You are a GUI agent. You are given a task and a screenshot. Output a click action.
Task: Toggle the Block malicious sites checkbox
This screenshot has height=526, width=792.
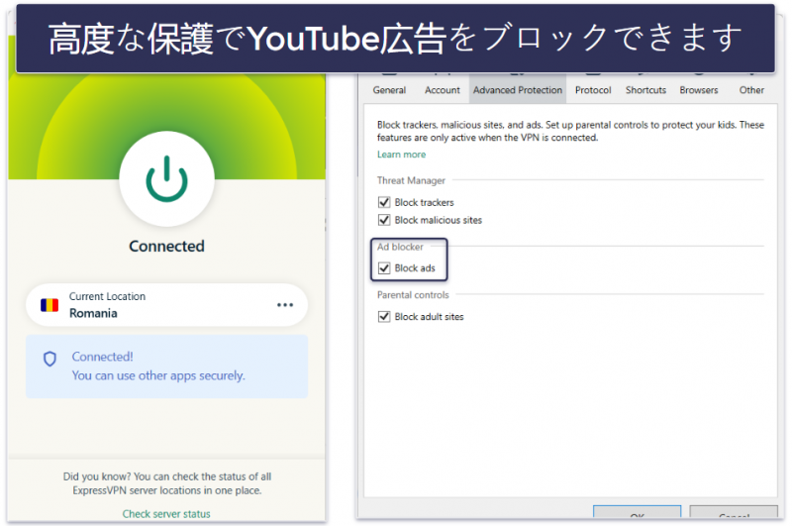coord(384,220)
